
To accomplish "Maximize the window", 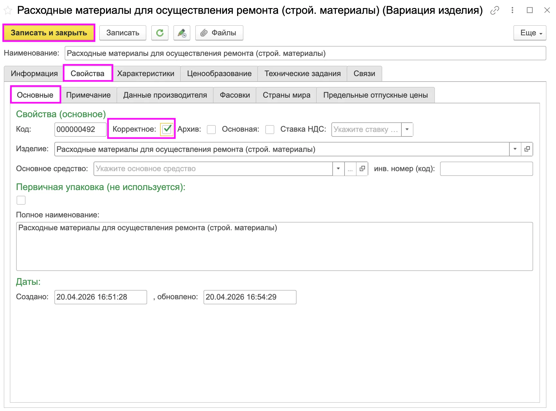I will [530, 10].
